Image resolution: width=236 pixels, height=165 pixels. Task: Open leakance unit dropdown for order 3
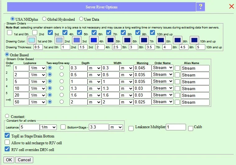pyautogui.click(x=38, y=82)
